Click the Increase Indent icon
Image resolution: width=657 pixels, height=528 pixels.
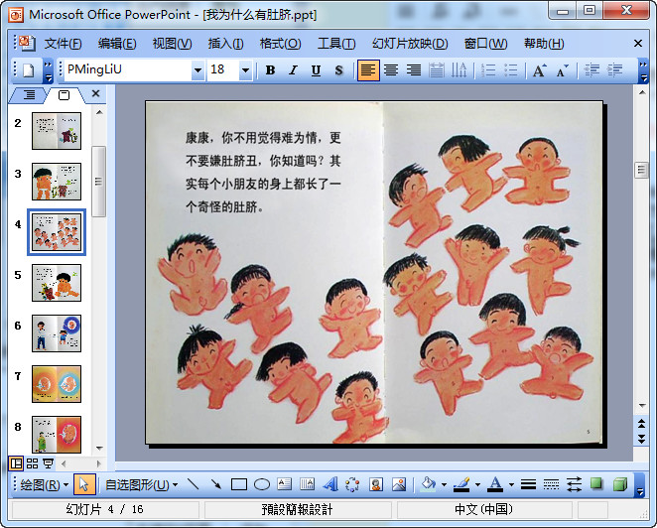(x=614, y=70)
